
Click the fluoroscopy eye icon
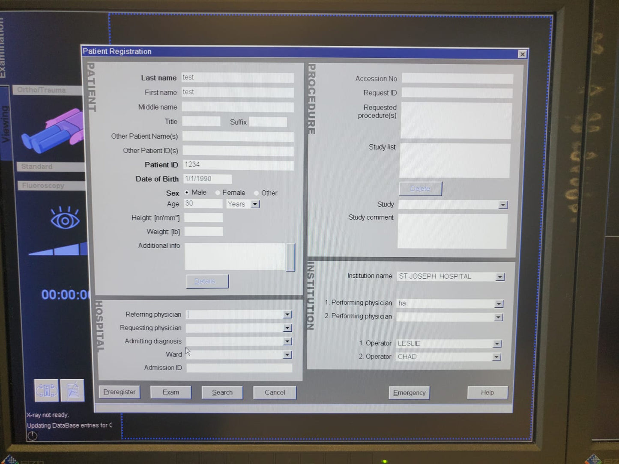pos(65,219)
